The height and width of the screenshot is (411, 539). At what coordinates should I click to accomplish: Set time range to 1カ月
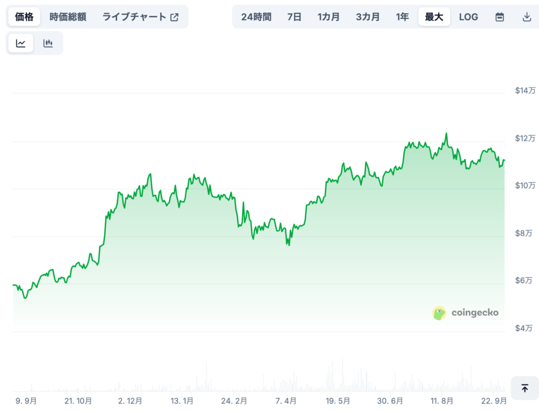tap(328, 17)
